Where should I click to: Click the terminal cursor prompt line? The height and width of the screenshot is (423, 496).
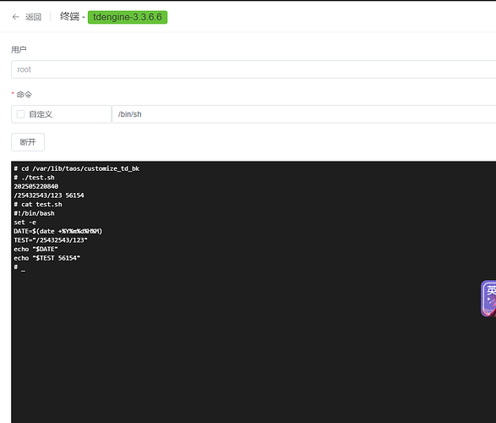coord(19,267)
